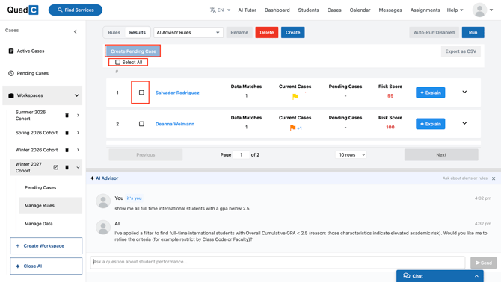Toggle the Auto-Run:Disabled button
The height and width of the screenshot is (282, 501).
[434, 33]
